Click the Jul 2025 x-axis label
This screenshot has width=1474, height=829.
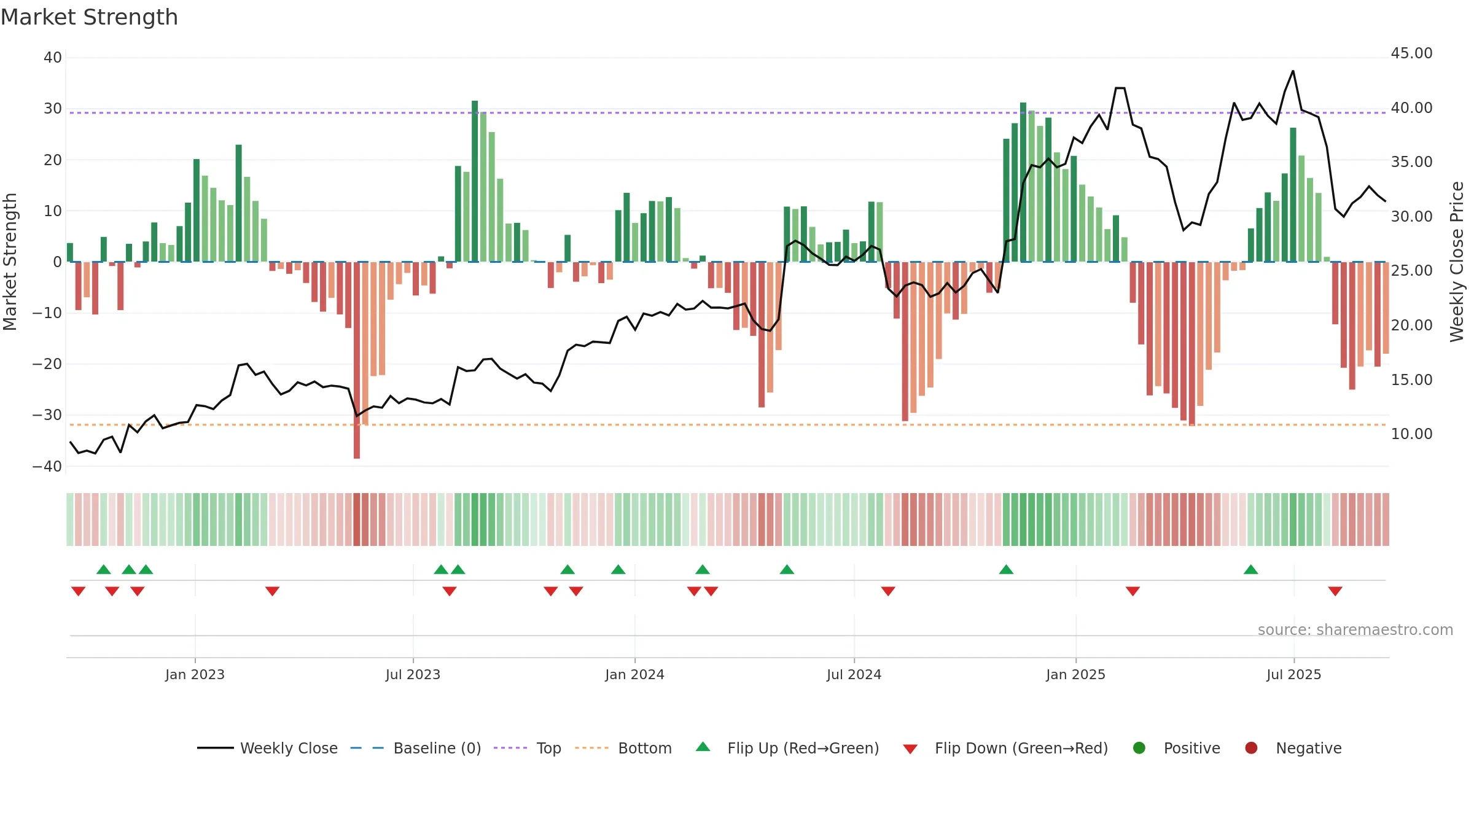(x=1293, y=674)
